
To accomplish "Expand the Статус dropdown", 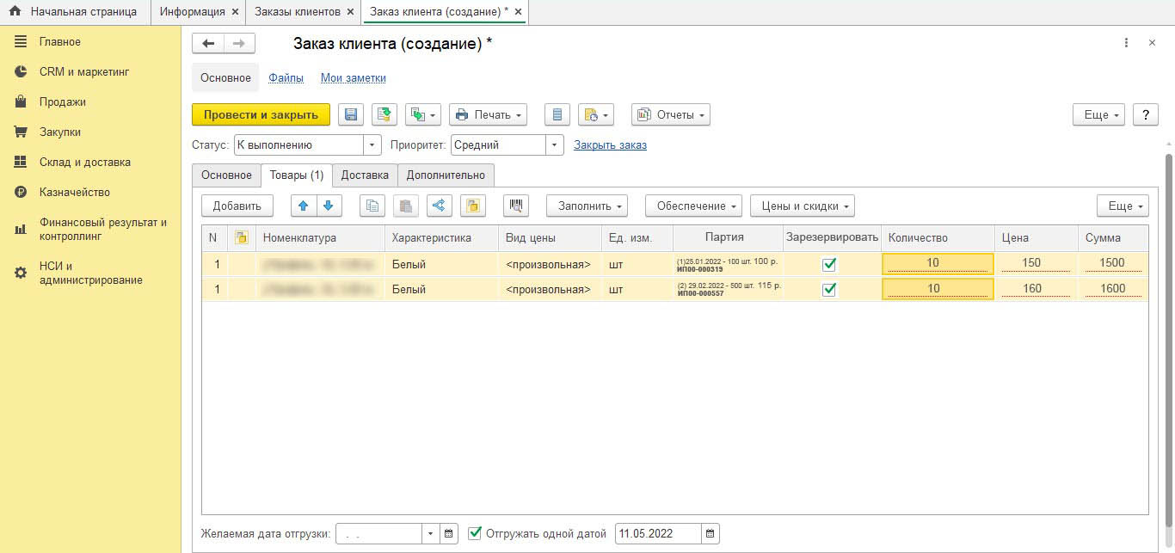I will click(x=372, y=145).
